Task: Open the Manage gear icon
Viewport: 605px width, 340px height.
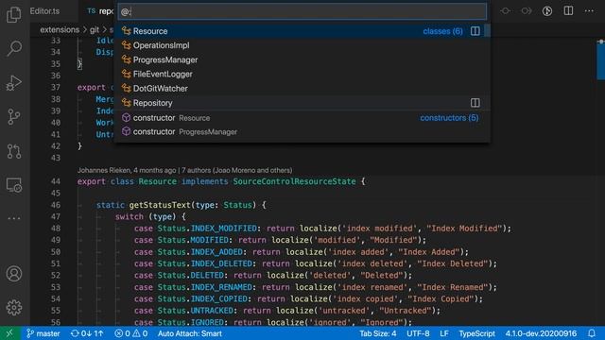Action: (14, 307)
